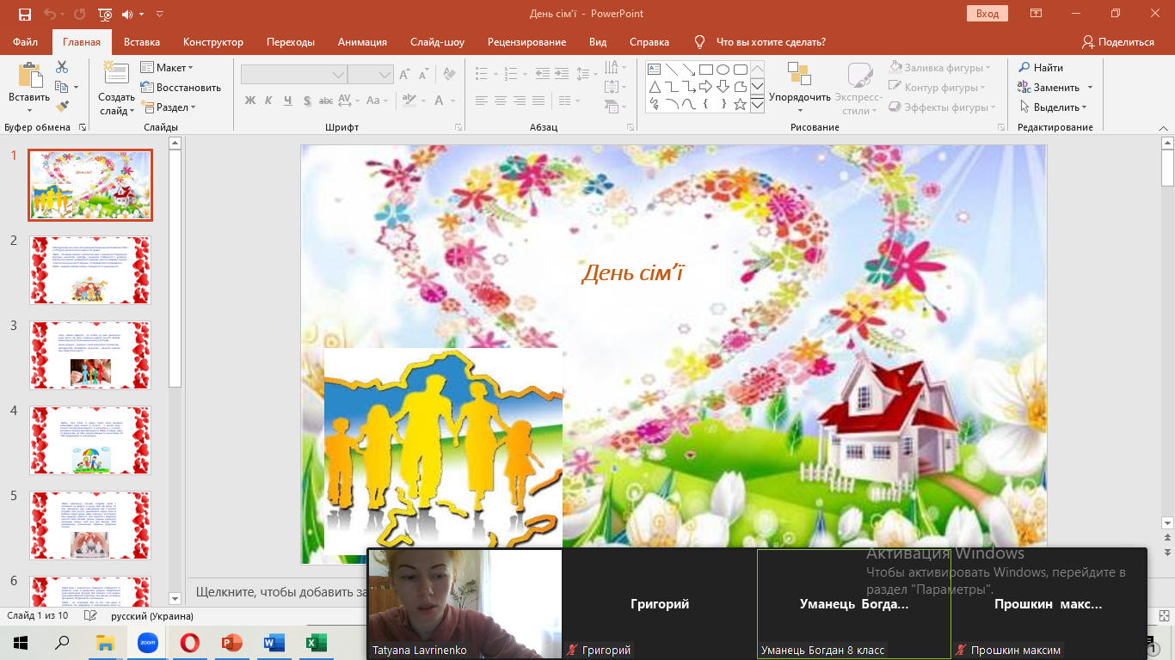Switch to the Анимация tab
Screen dimensions: 1175x660
click(362, 41)
